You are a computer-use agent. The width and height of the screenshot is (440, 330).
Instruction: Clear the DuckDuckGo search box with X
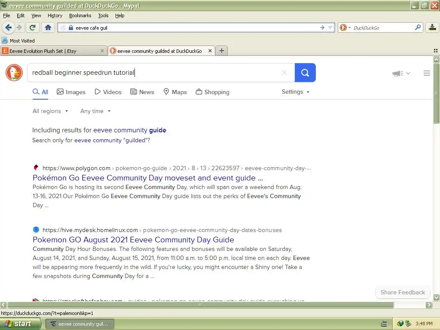pos(284,73)
